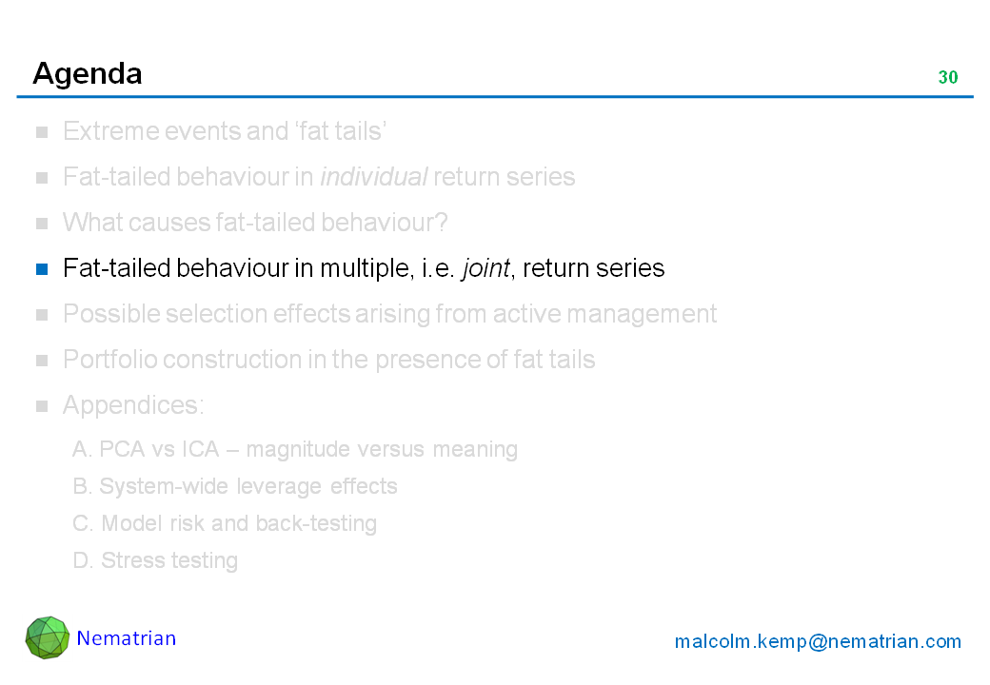
Task: Click the Nematrian polyhedron logo icon
Action: pyautogui.click(x=47, y=637)
